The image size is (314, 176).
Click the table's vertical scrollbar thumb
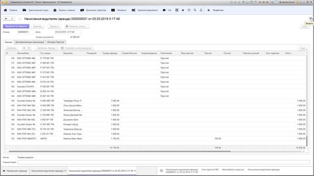(307, 141)
